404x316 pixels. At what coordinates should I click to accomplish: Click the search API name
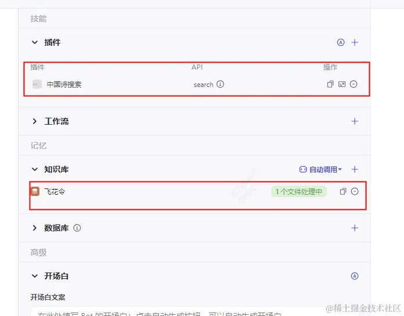click(203, 85)
